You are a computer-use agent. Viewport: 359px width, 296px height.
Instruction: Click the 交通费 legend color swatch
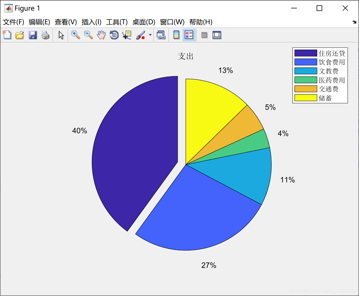[306, 89]
